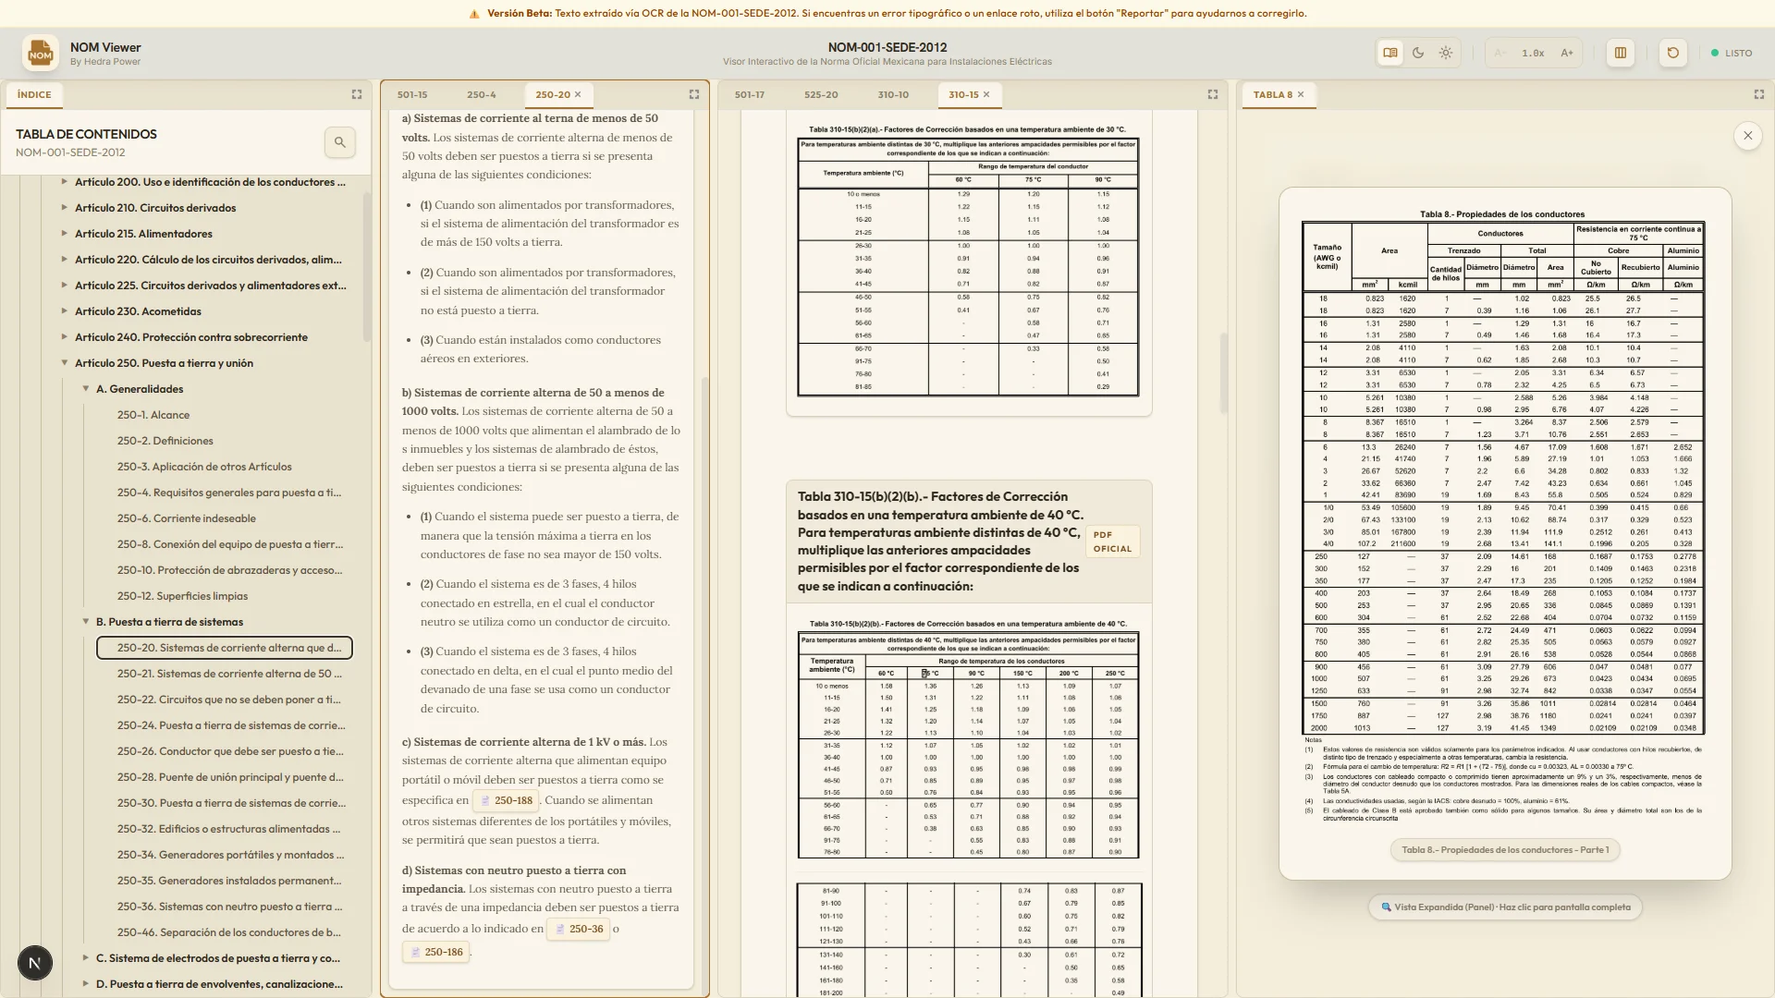Click the reset circular arrow icon

tap(1673, 53)
